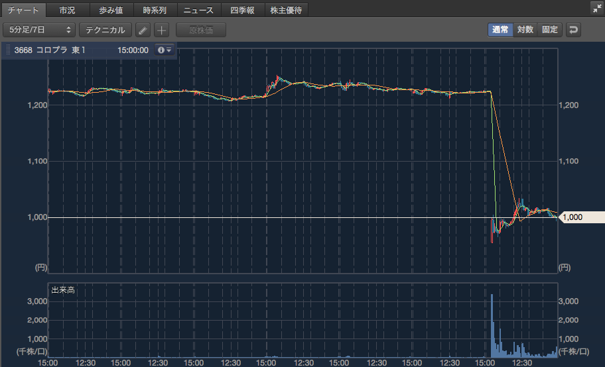The width and height of the screenshot is (605, 367).
Task: Click the drag handle beside 3668 コロプラ
Action: pyautogui.click(x=8, y=50)
